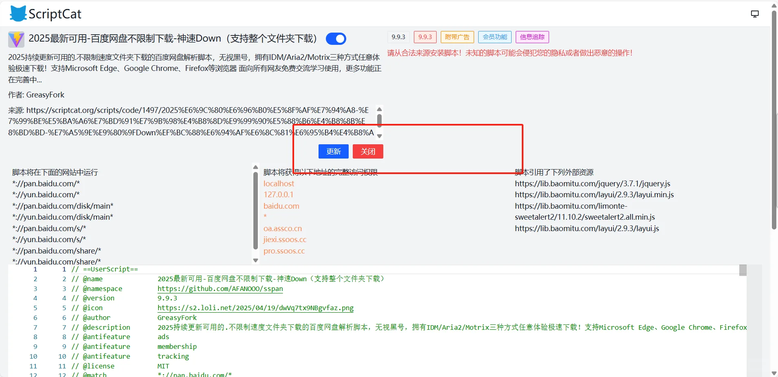Image resolution: width=778 pixels, height=377 pixels.
Task: Click the script's V-shaped icon beside its title
Action: tap(16, 39)
